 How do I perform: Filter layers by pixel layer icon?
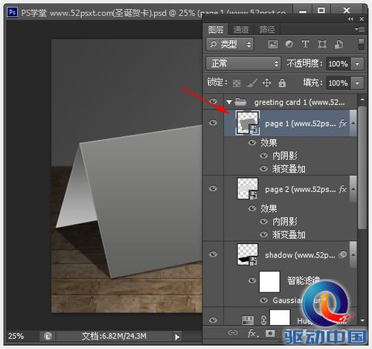click(x=273, y=45)
